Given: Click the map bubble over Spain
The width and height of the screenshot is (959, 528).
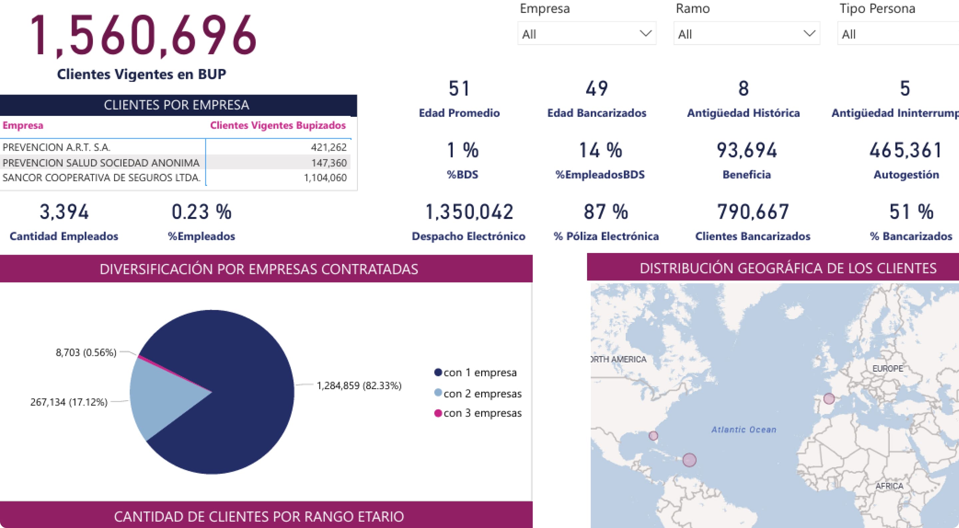Looking at the screenshot, I should [x=829, y=398].
